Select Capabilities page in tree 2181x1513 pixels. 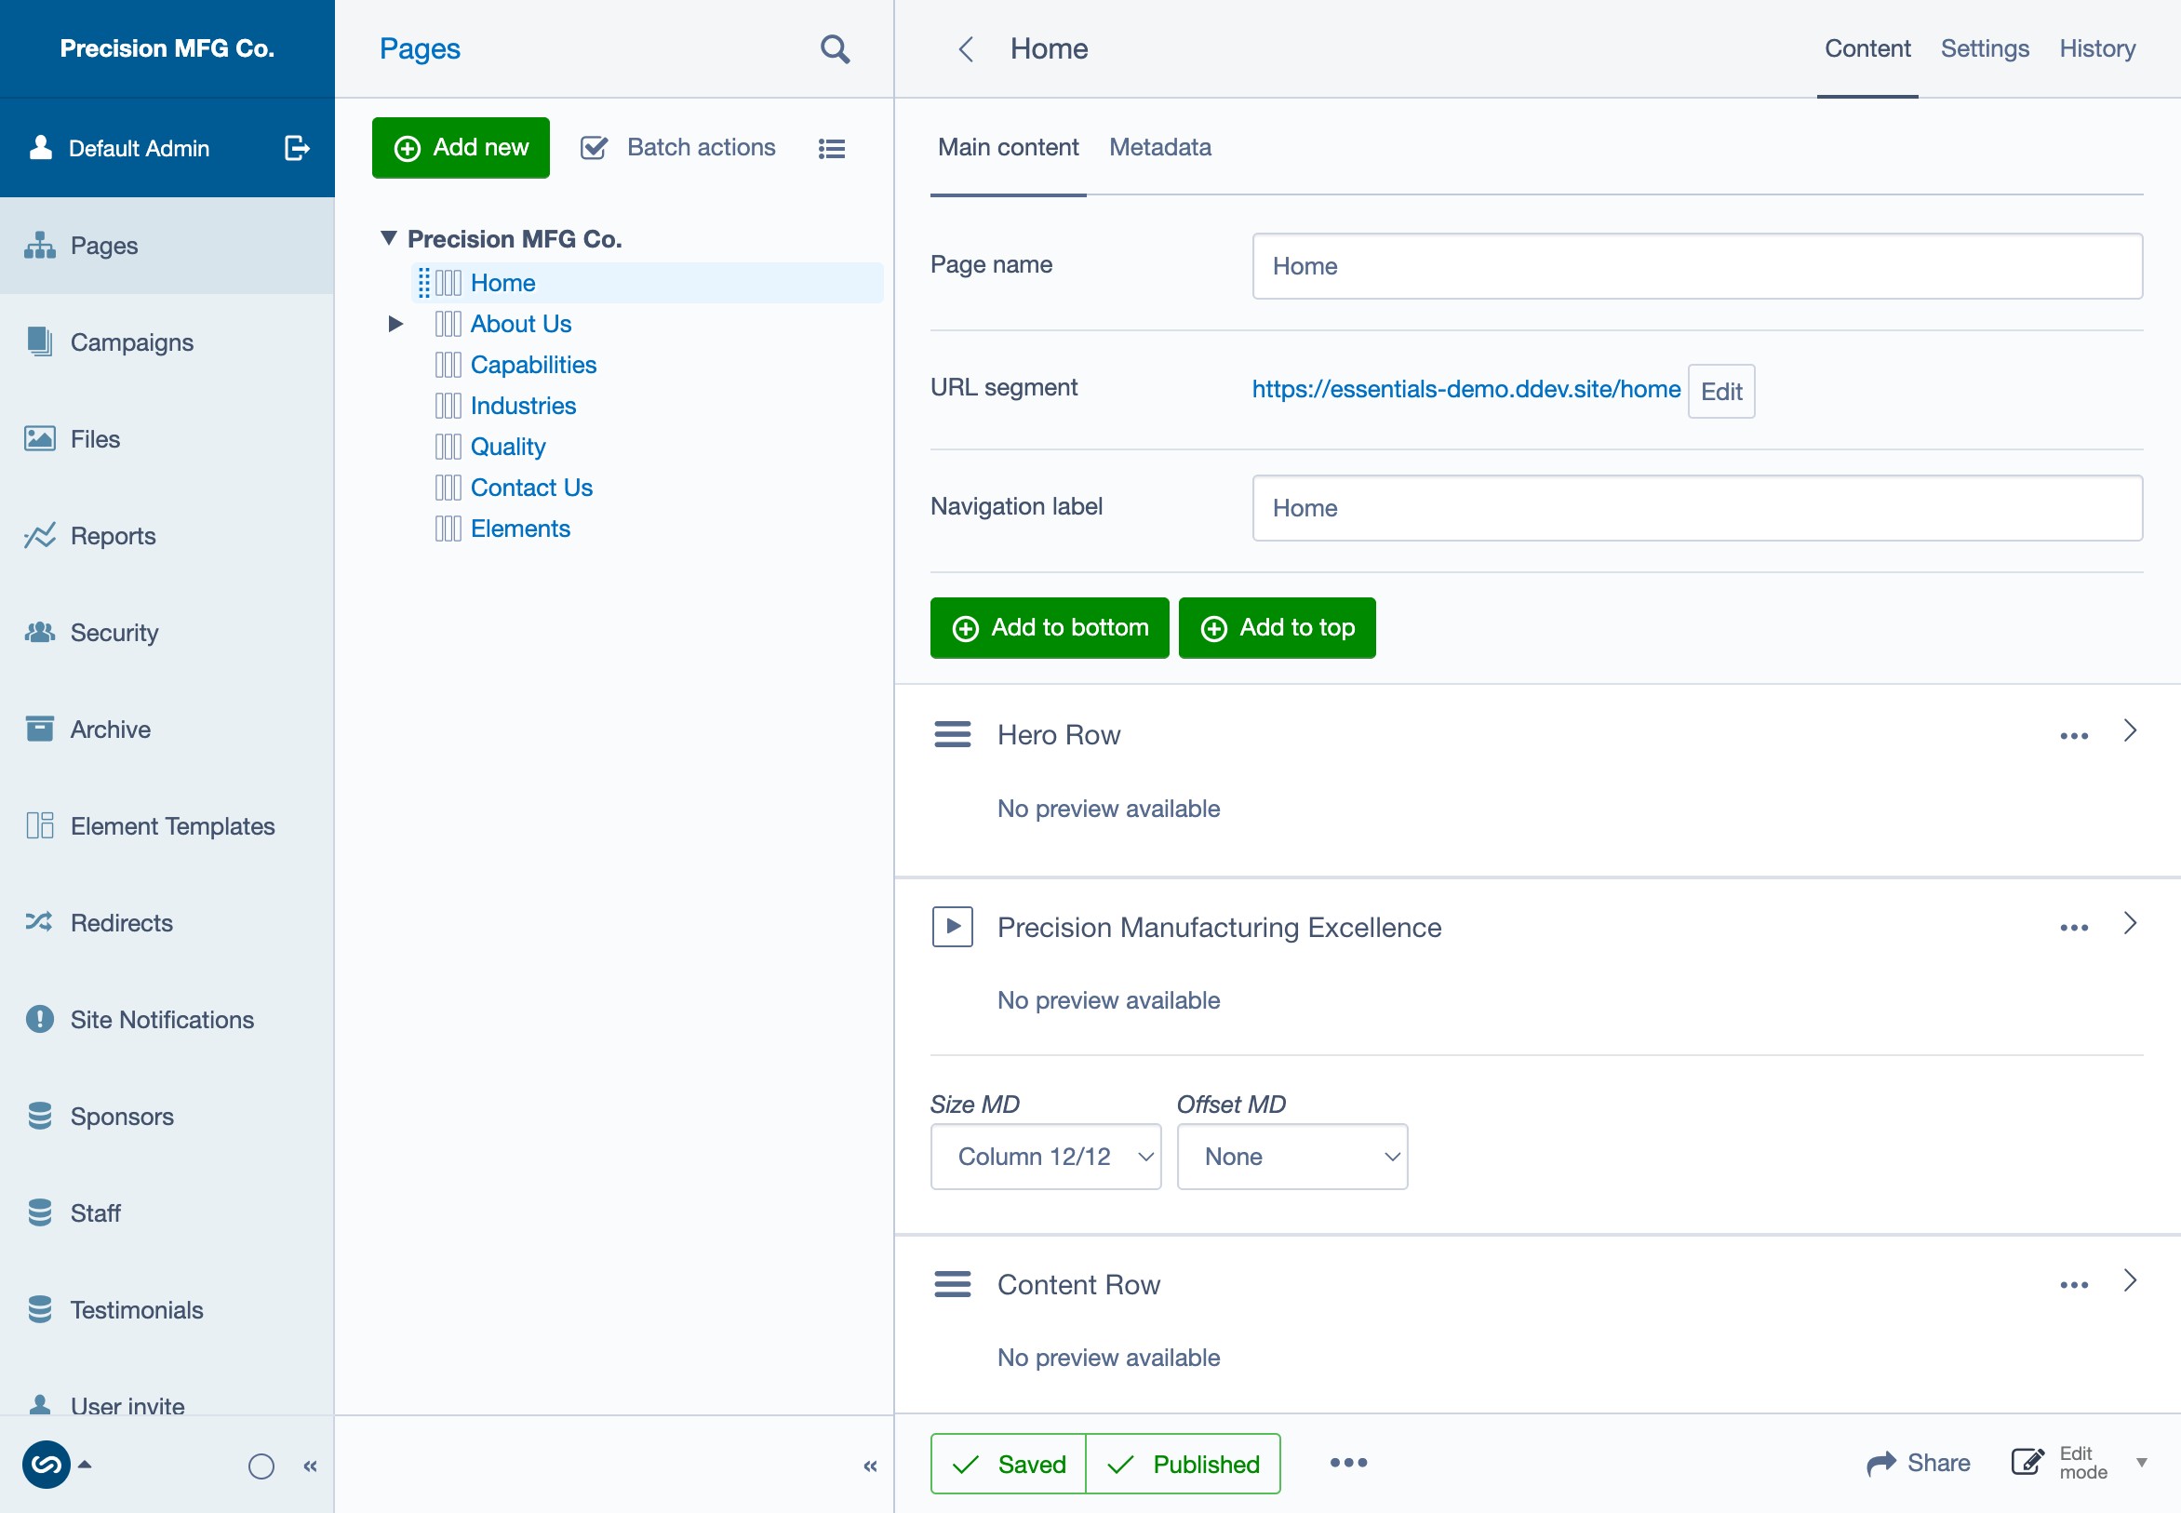pos(533,365)
